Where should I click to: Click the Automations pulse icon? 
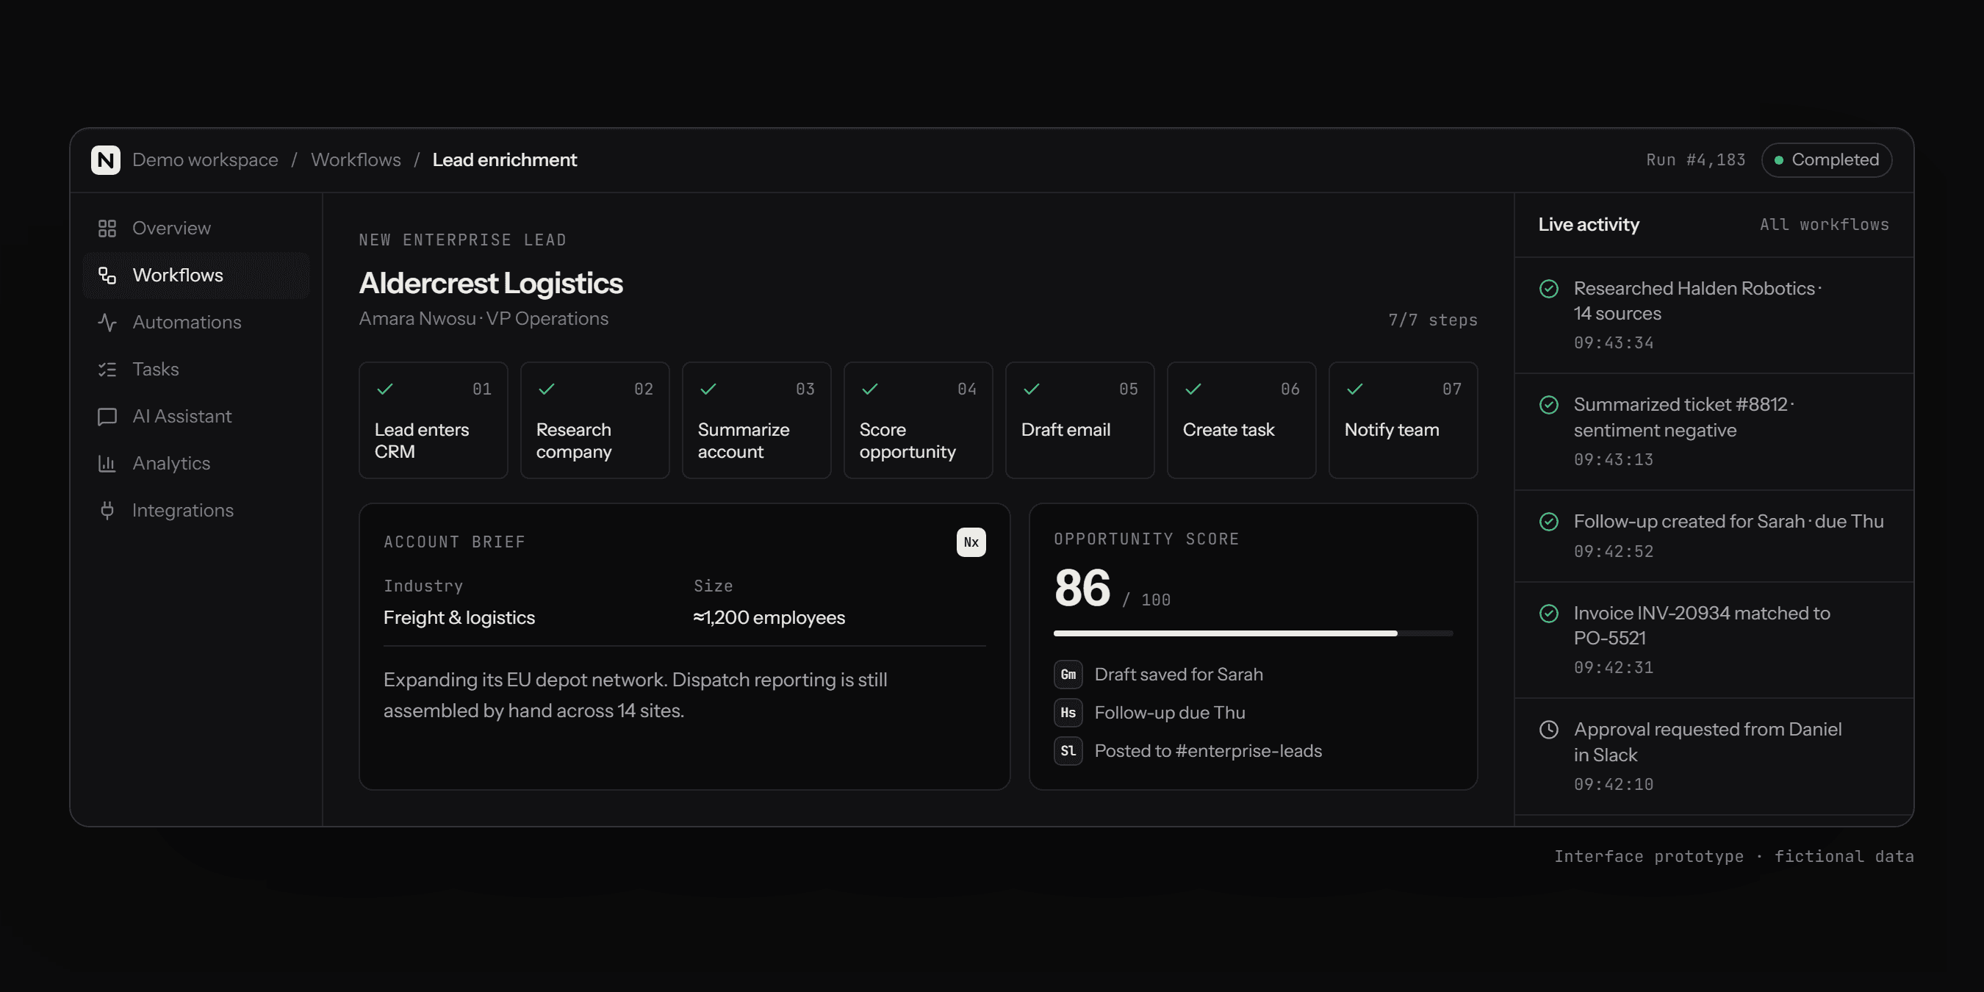tap(107, 323)
